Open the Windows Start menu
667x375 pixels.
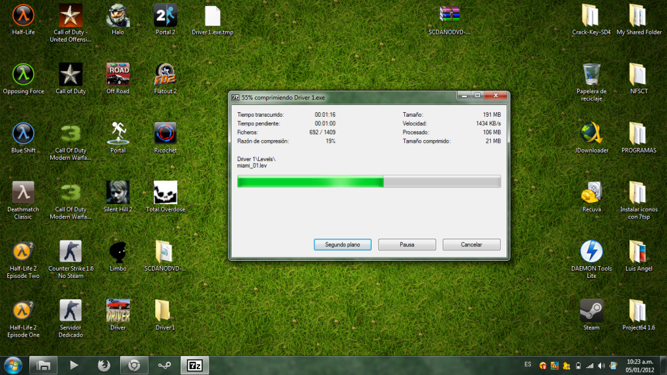tap(13, 366)
